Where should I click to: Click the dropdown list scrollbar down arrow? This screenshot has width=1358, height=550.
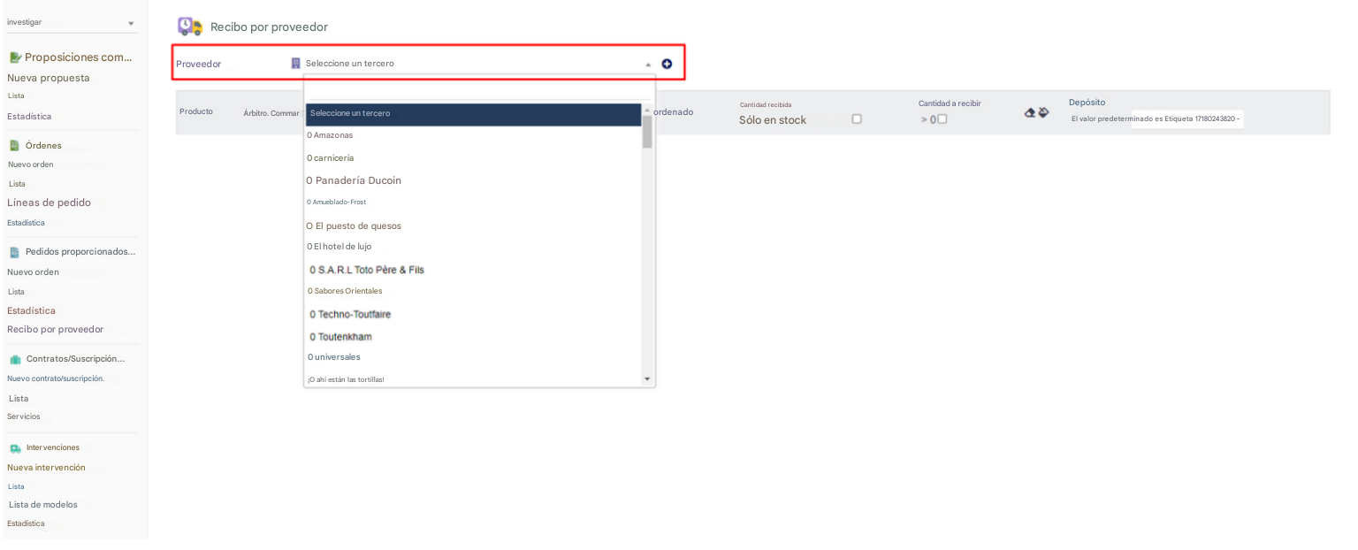pyautogui.click(x=647, y=379)
